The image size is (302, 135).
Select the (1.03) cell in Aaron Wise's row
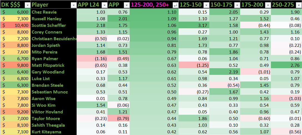pyautogui.click(x=286, y=99)
